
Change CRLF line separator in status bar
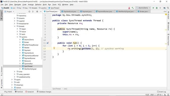[x=153, y=95]
